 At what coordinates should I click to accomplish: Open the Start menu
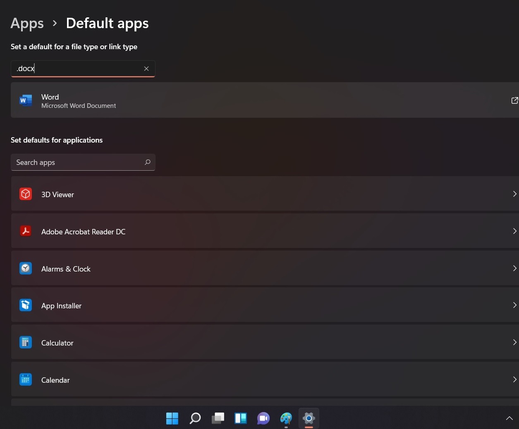172,418
